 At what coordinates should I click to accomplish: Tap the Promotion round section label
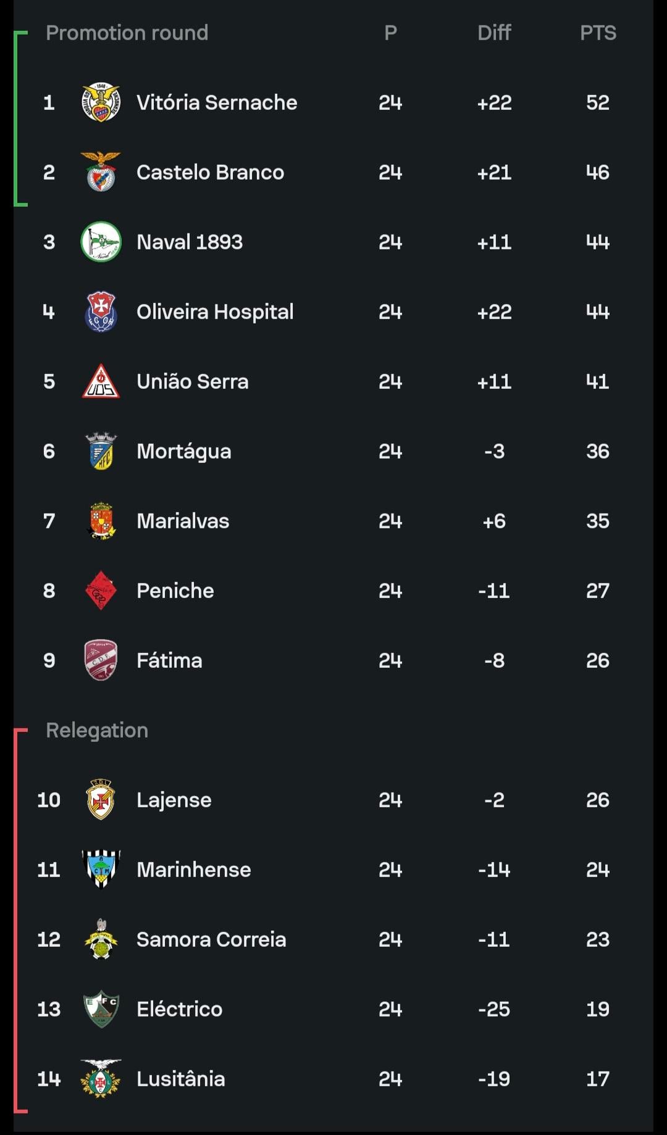(x=127, y=33)
